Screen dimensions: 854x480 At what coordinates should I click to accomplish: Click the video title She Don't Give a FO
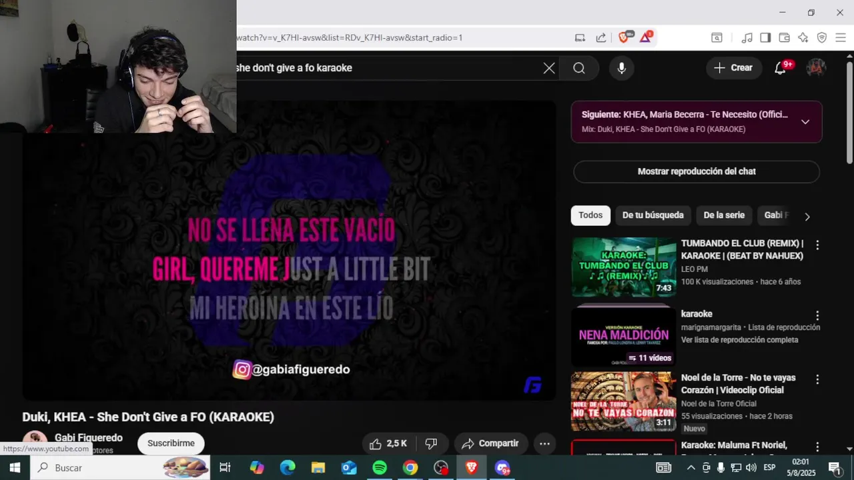[x=148, y=417]
